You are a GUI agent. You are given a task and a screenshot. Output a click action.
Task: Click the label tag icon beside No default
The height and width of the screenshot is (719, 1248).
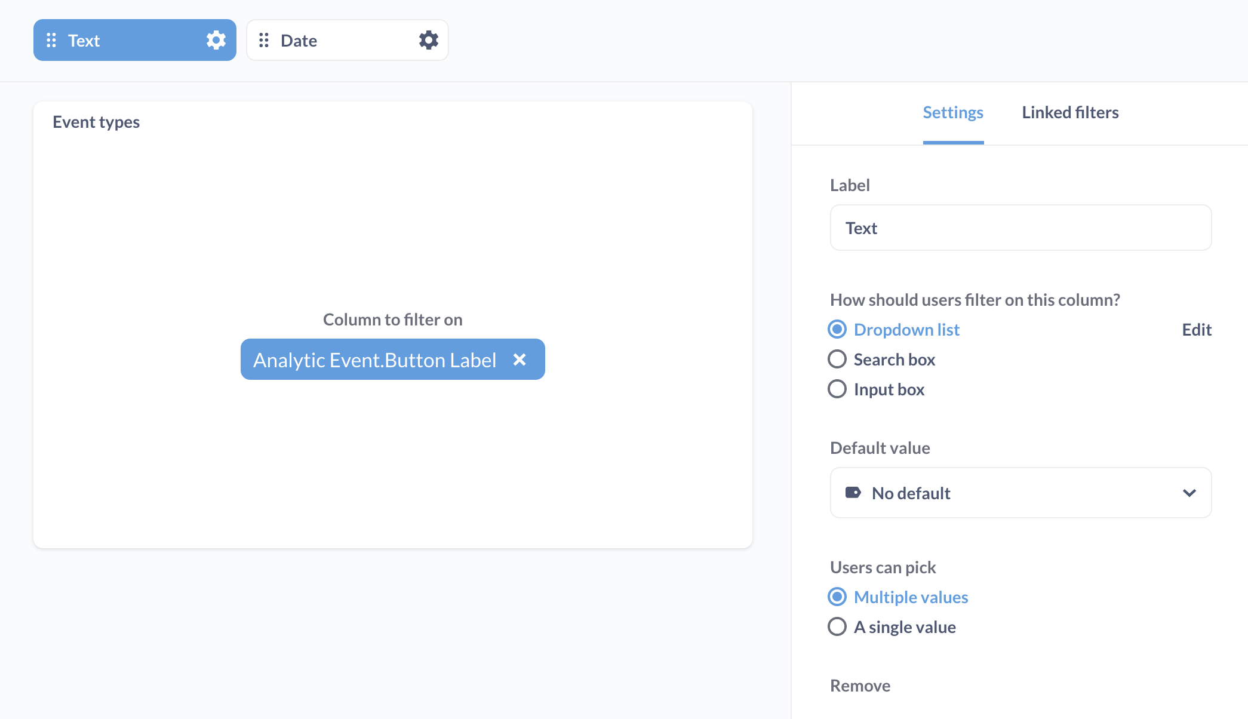[x=853, y=493]
